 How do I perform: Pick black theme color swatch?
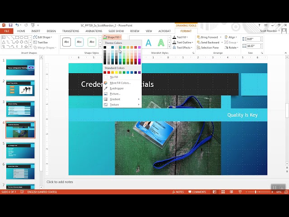pos(105,47)
